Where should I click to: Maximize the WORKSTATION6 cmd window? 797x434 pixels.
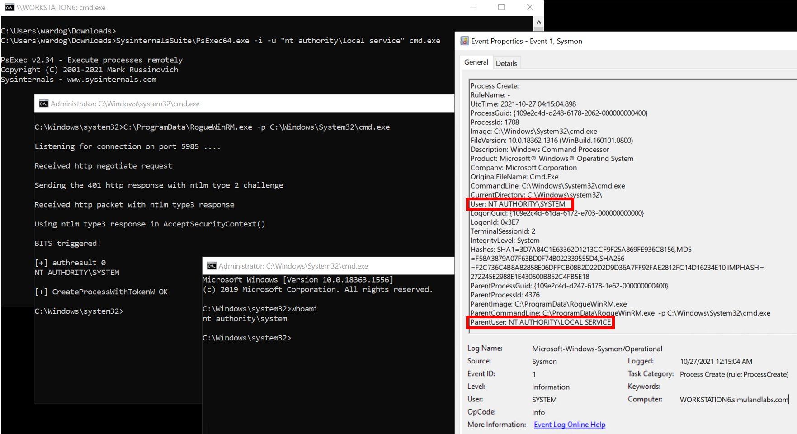(501, 7)
